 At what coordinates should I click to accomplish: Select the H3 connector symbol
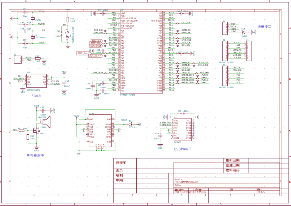(249, 51)
